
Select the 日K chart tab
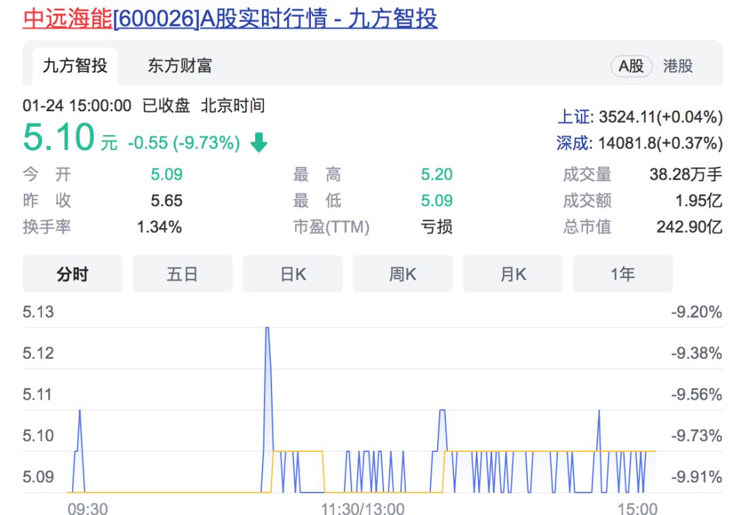pyautogui.click(x=293, y=274)
